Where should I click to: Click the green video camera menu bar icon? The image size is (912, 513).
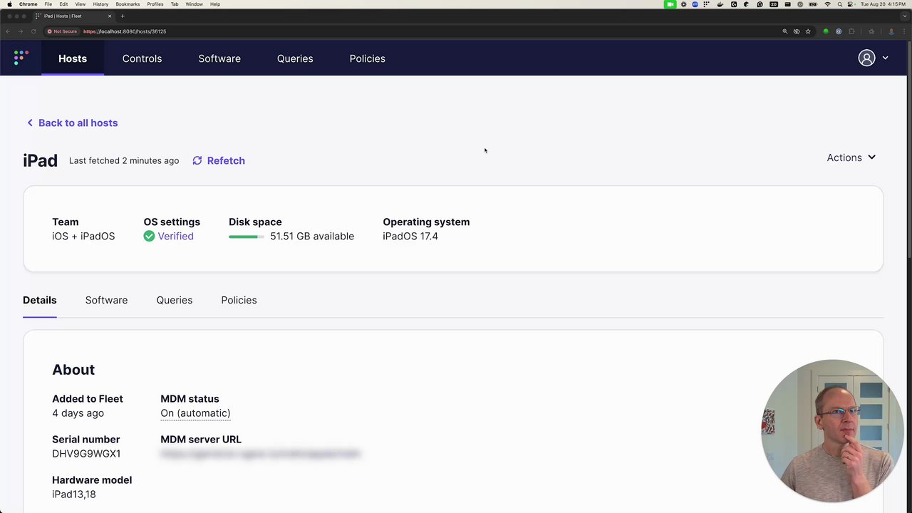(670, 4)
